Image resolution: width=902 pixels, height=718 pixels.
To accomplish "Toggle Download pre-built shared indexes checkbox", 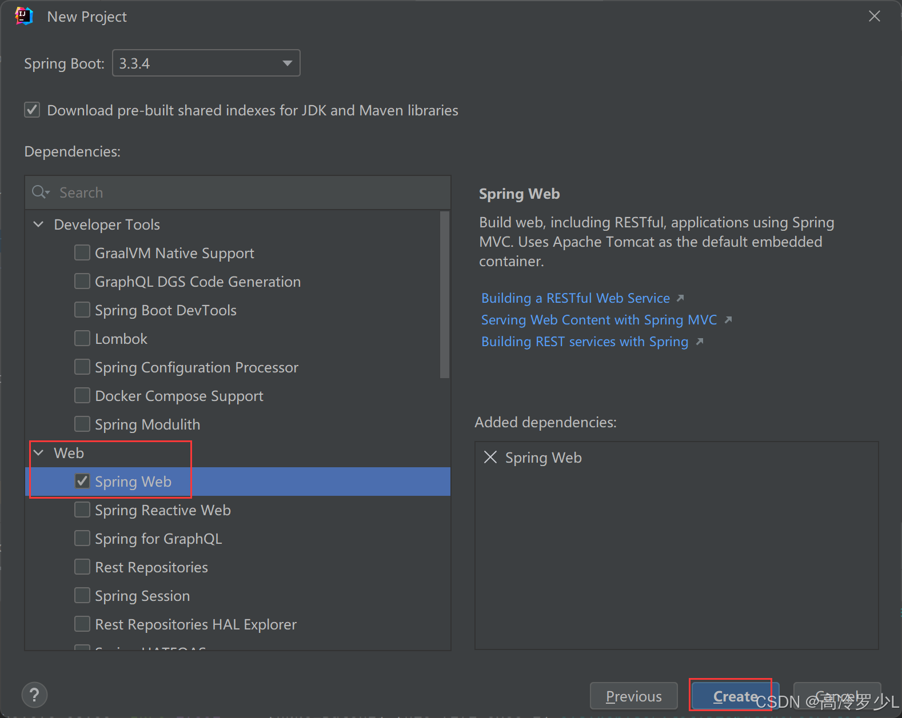I will point(32,110).
